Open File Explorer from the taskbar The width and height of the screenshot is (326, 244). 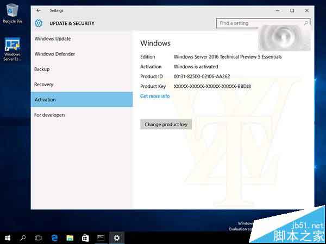tap(70, 238)
